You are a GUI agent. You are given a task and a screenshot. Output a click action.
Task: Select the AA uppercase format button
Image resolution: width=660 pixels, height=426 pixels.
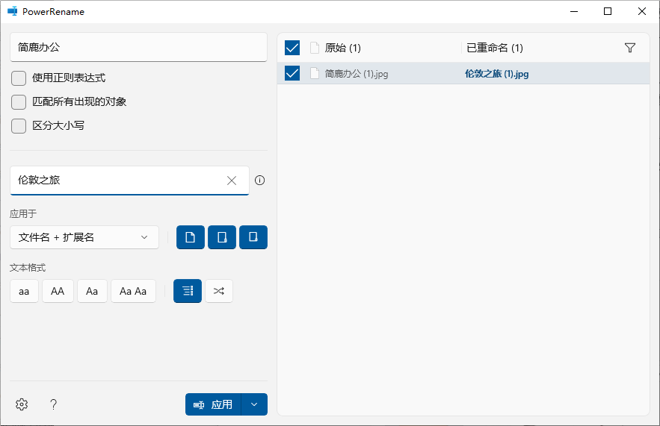[x=58, y=291]
